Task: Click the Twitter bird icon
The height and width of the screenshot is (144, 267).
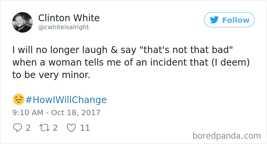Action: point(214,20)
